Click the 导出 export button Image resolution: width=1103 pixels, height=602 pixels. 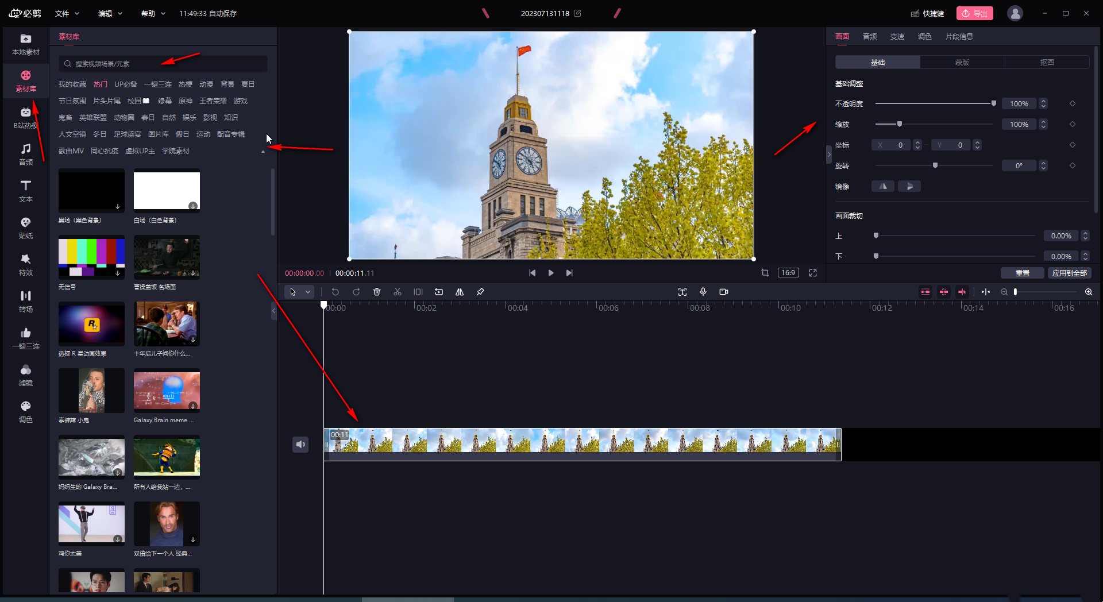click(975, 13)
